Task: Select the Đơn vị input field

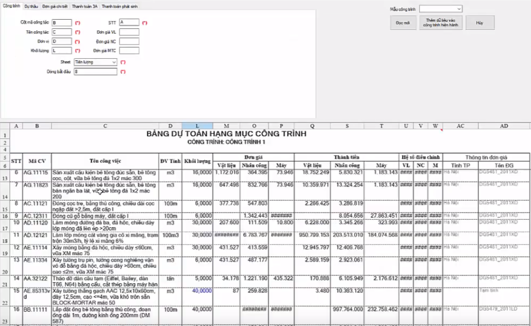Action: pyautogui.click(x=62, y=42)
